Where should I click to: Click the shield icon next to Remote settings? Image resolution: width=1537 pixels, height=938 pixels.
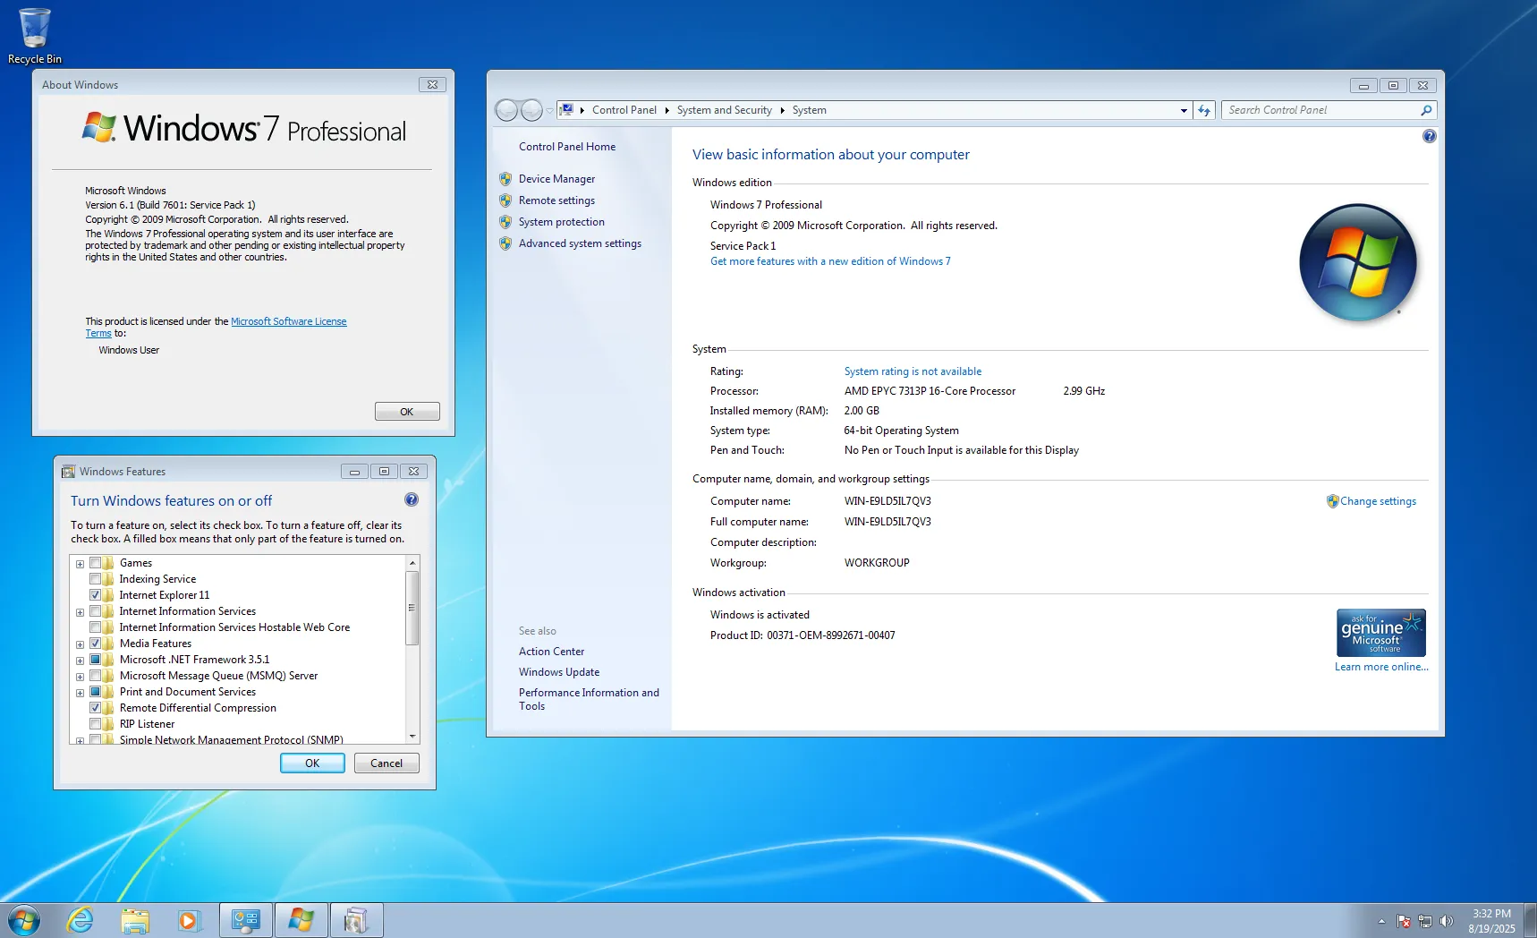tap(505, 200)
